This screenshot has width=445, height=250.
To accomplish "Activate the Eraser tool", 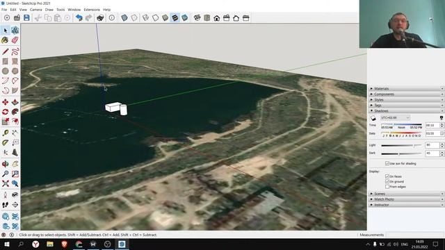I will pyautogui.click(x=15, y=40).
